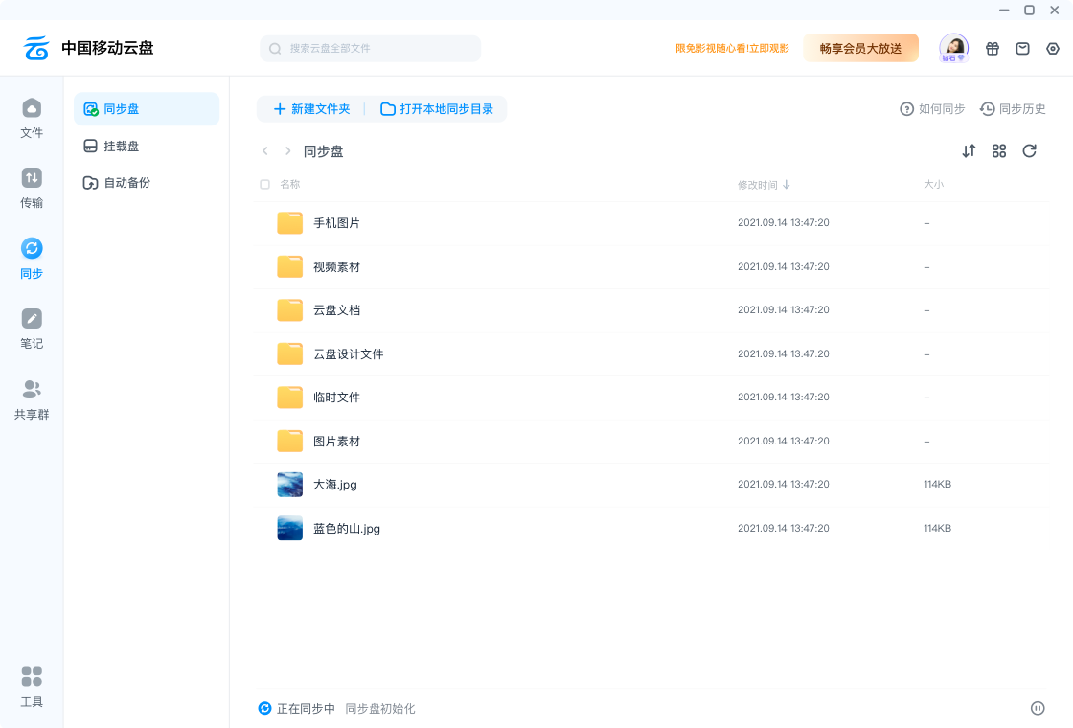
Task: Refresh the sync disk file list
Action: pos(1030,151)
